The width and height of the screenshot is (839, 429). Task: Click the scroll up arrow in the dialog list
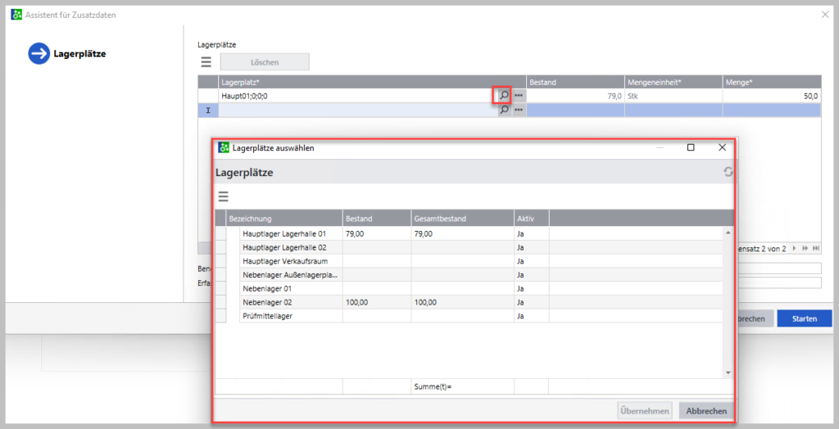tap(728, 233)
